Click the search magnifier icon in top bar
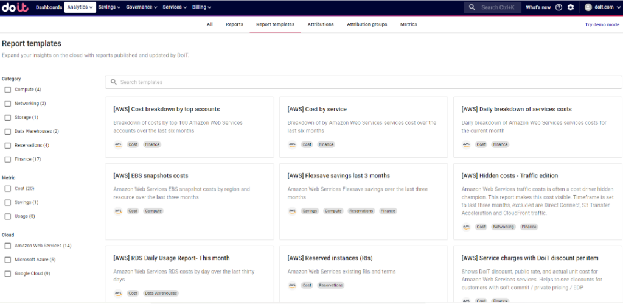The height and width of the screenshot is (304, 623). click(473, 7)
